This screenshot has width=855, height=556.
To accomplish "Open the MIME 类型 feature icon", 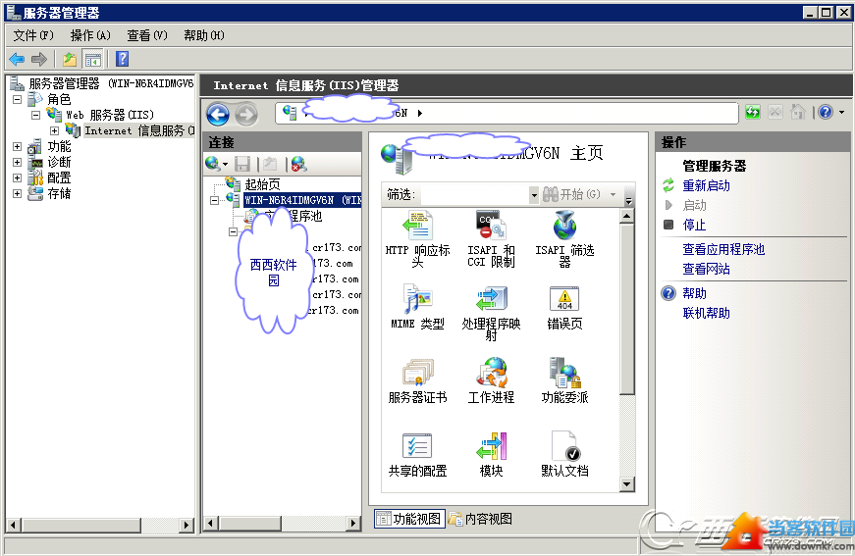I will (418, 298).
